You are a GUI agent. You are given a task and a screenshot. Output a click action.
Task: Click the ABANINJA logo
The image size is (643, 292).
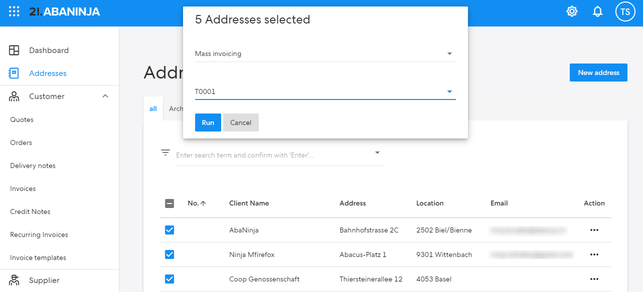(x=65, y=12)
